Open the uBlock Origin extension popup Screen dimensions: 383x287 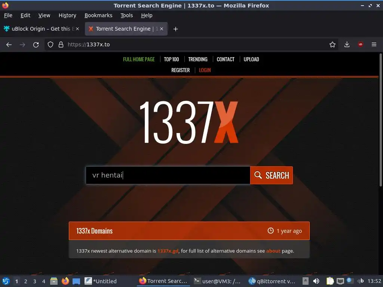(x=361, y=44)
